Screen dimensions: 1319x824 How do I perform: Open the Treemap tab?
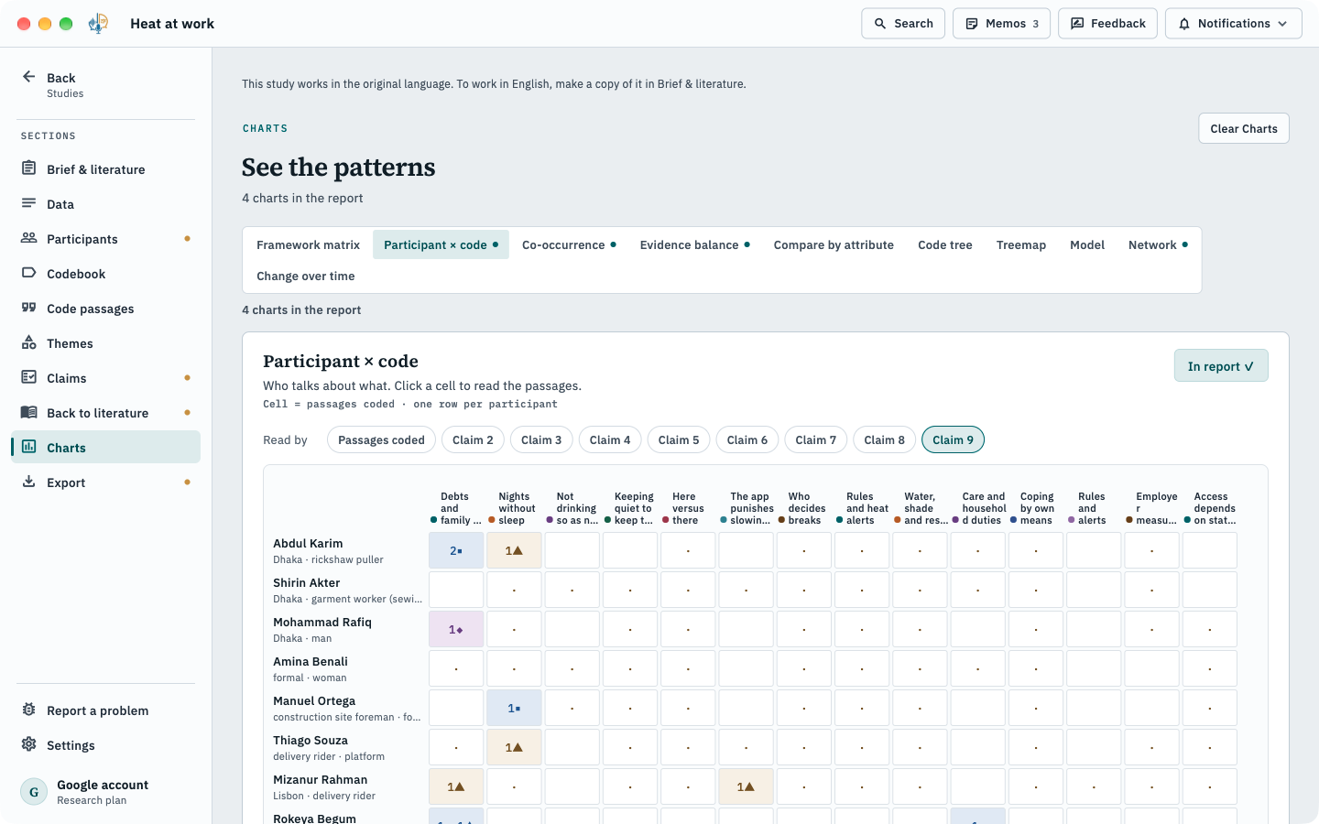(1021, 245)
